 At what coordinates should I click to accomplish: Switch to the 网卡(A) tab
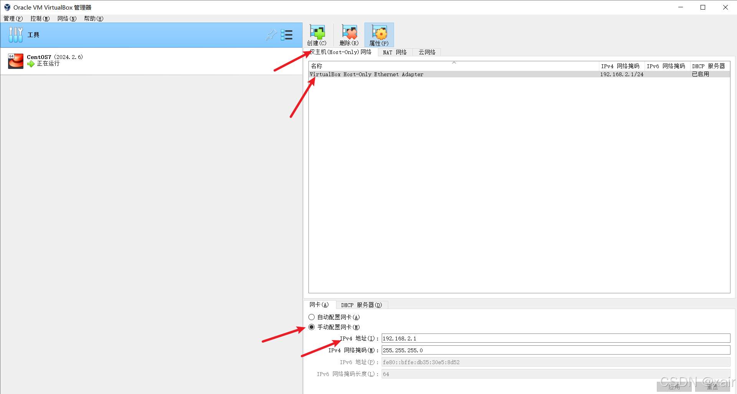pyautogui.click(x=319, y=305)
